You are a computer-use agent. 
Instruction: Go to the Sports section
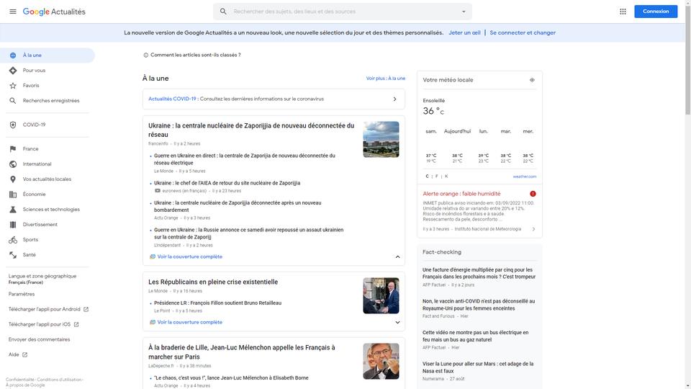coord(48,240)
